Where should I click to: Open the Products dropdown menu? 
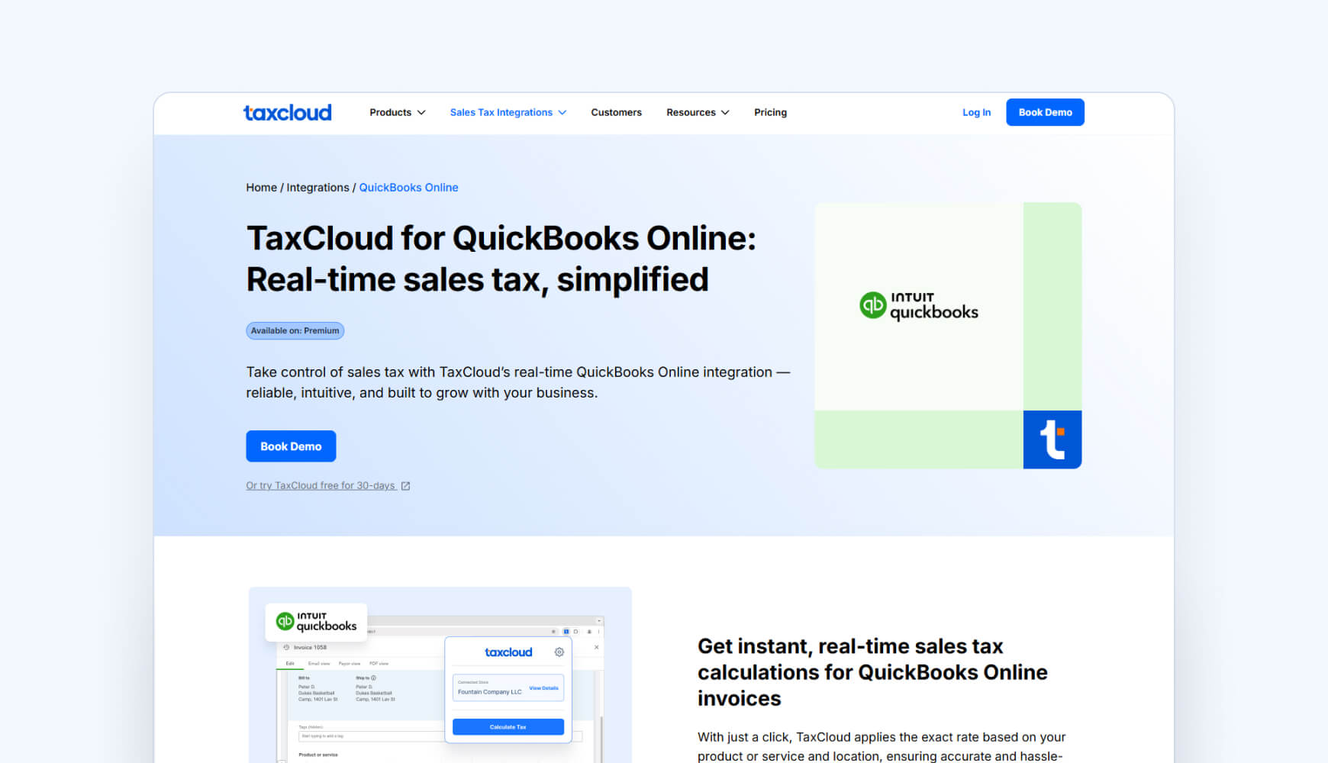(397, 112)
